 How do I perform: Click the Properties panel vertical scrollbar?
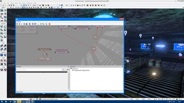click(x=68, y=81)
